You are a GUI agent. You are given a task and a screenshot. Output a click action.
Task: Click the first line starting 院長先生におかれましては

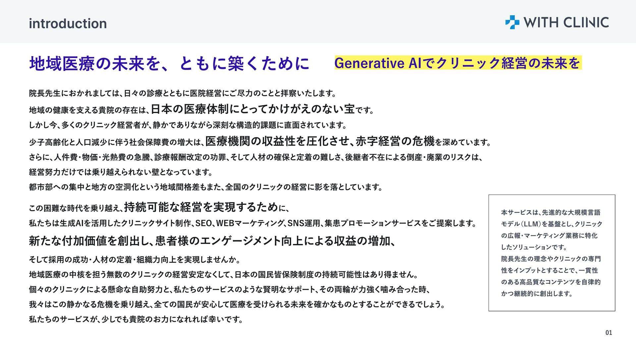click(183, 93)
